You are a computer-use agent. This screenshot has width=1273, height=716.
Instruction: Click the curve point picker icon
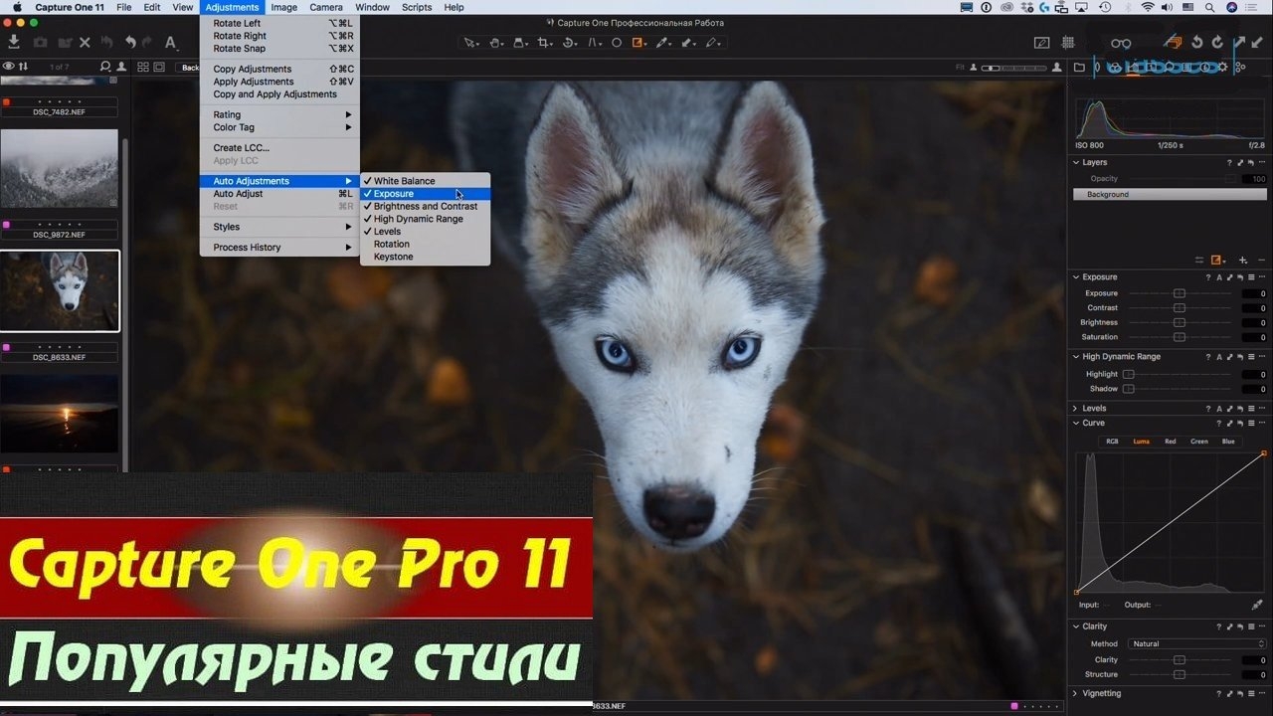pyautogui.click(x=1257, y=605)
